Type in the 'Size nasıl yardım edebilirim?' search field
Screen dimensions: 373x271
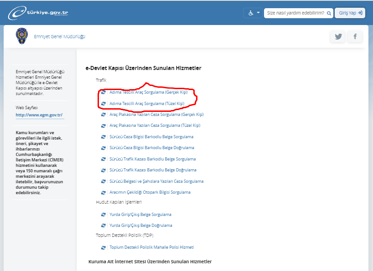coord(295,13)
